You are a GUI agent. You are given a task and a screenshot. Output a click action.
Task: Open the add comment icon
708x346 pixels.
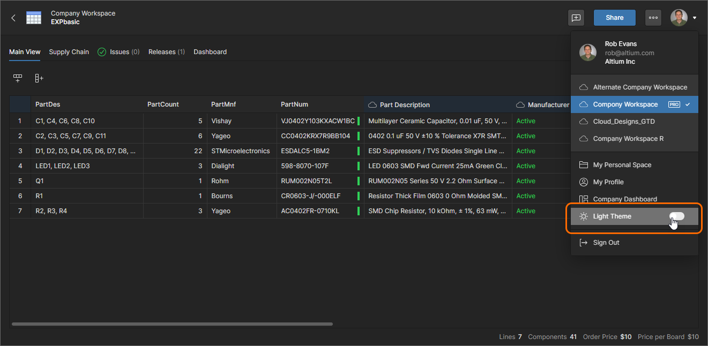[x=576, y=18]
